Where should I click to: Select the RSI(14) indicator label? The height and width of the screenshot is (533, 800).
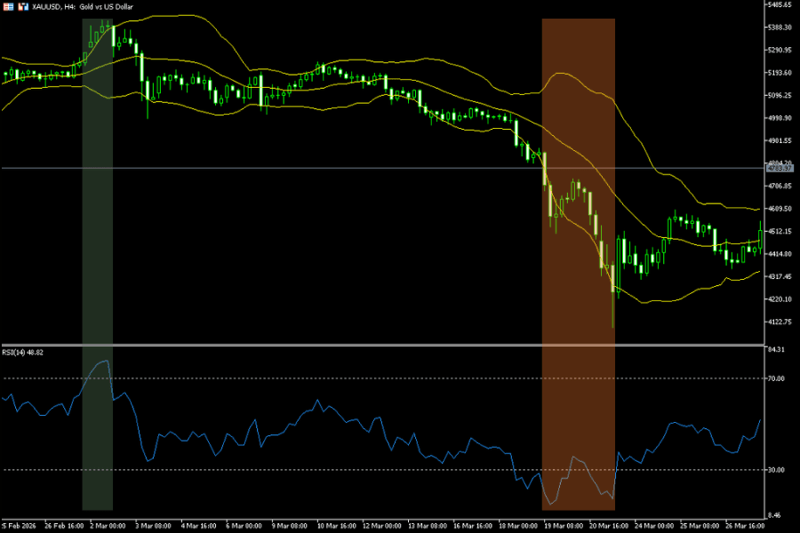click(x=23, y=352)
